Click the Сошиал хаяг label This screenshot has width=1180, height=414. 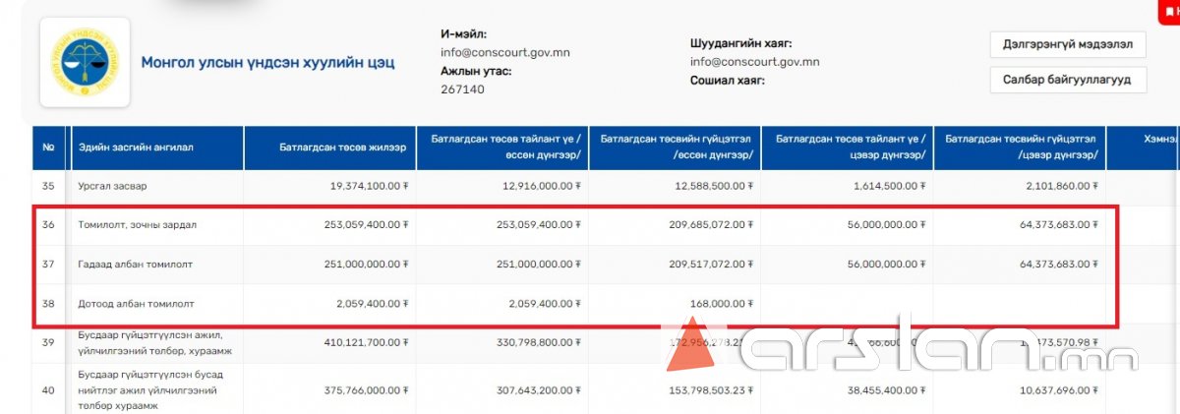[727, 81]
